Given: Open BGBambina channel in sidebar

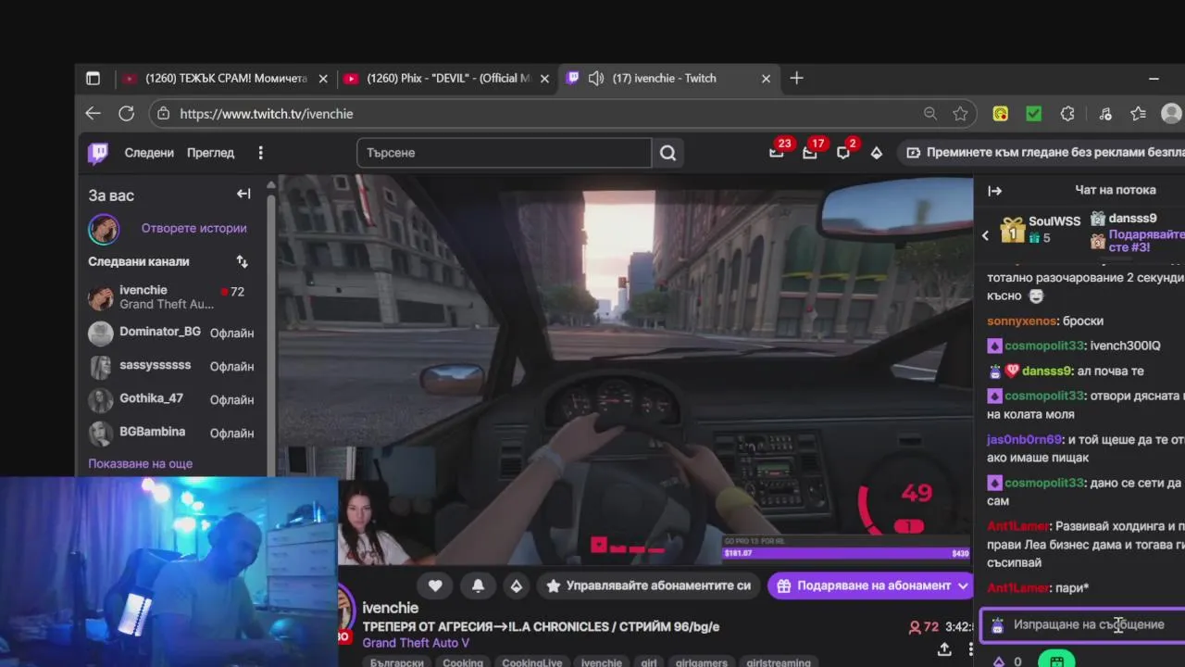Looking at the screenshot, I should [x=171, y=433].
